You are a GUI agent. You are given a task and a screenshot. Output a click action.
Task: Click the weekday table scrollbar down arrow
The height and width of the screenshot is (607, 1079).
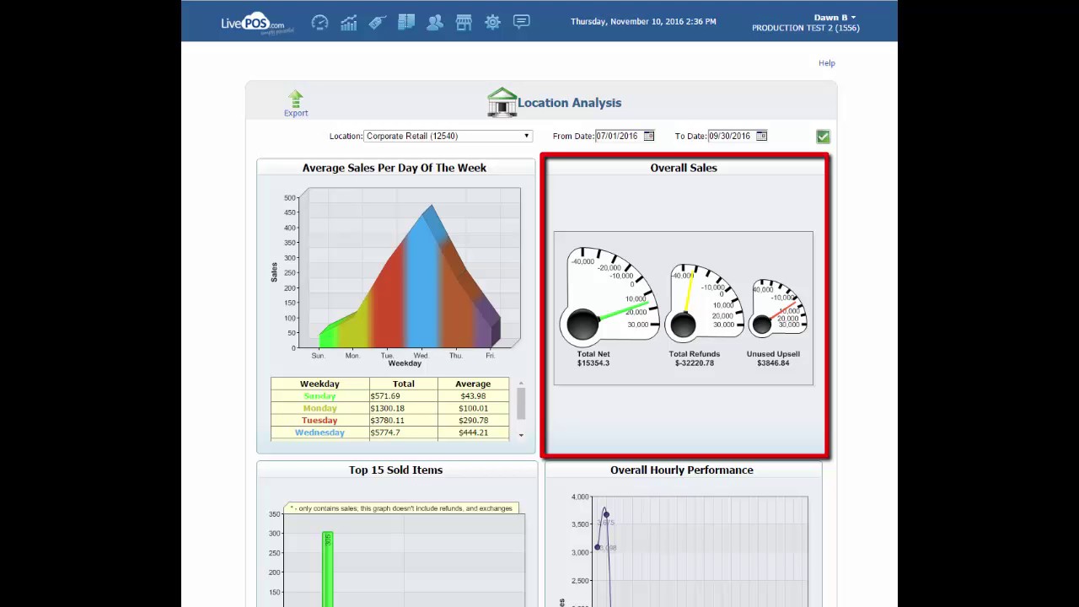click(x=521, y=435)
